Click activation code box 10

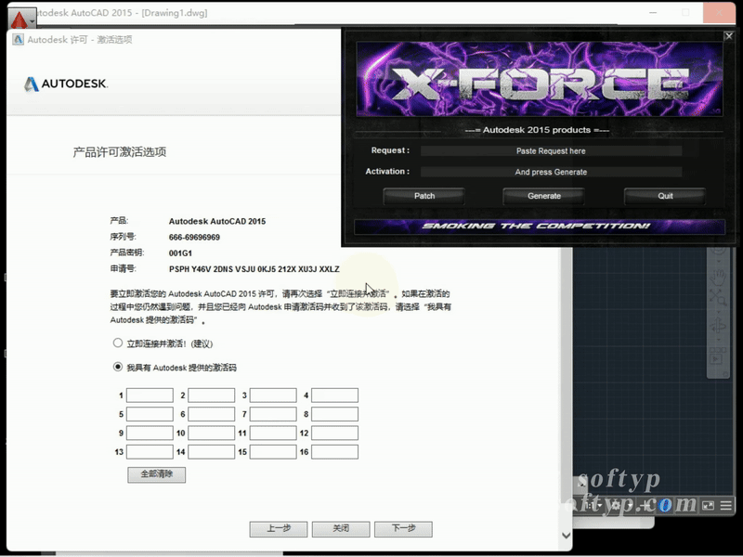pyautogui.click(x=212, y=433)
